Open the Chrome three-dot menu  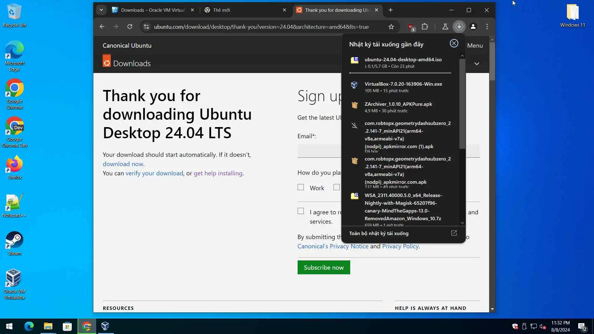tap(487, 27)
